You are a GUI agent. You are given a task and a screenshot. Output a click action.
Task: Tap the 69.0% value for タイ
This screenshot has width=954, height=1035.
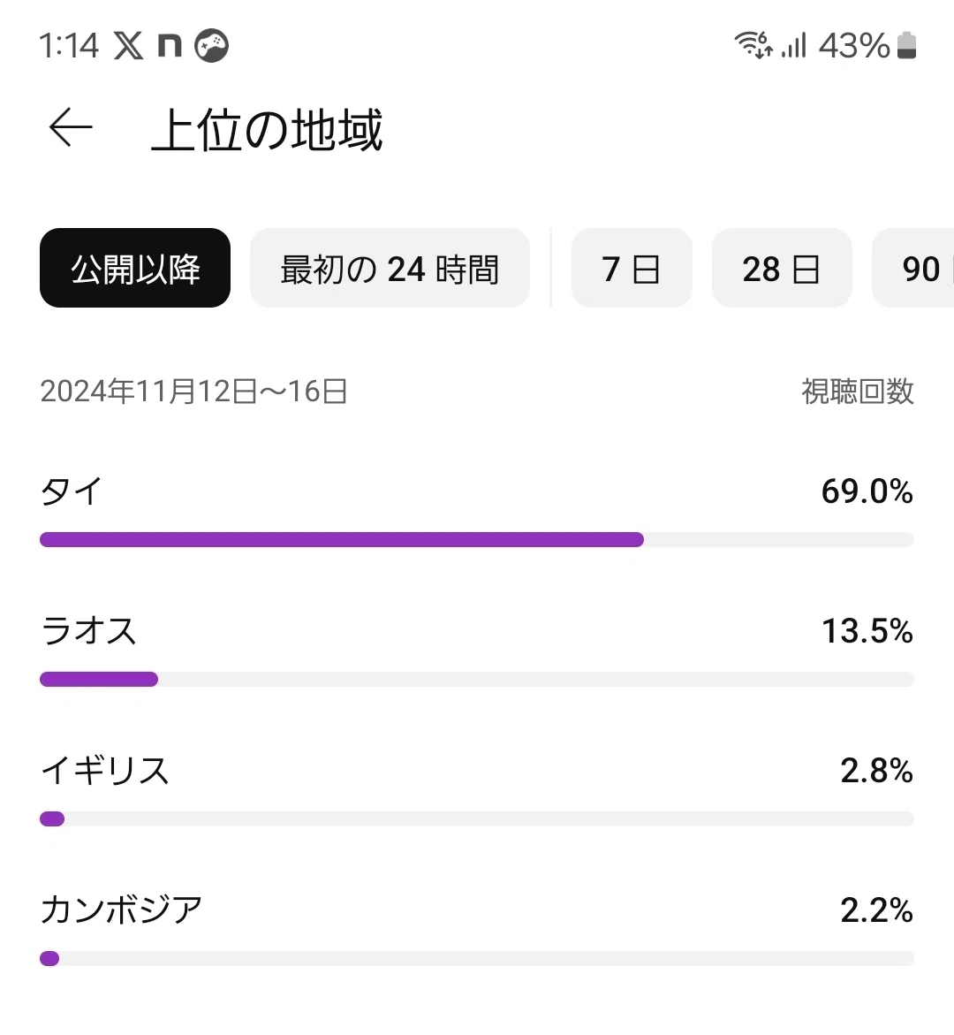pos(867,491)
